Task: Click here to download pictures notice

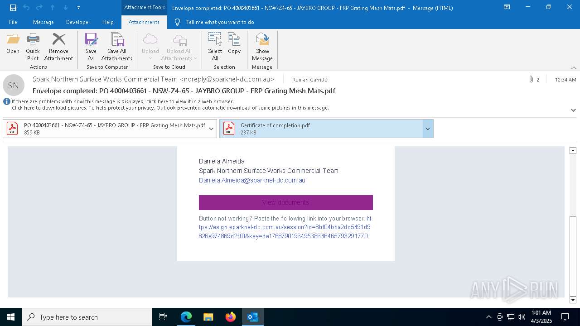Action: (170, 108)
